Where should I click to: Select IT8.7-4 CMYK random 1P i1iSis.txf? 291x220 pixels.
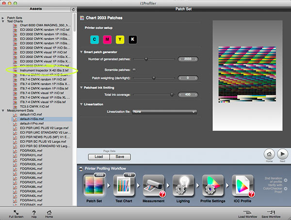[x=44, y=89]
